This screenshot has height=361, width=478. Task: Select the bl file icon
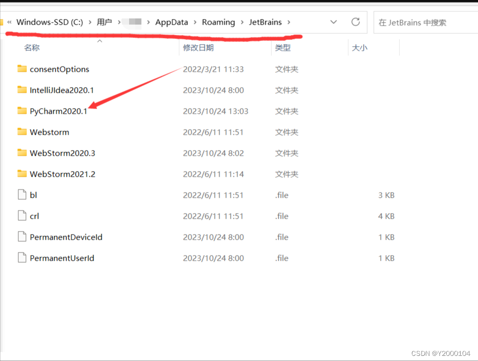click(22, 195)
